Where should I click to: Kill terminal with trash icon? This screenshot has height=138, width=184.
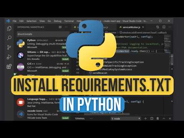click(158, 118)
